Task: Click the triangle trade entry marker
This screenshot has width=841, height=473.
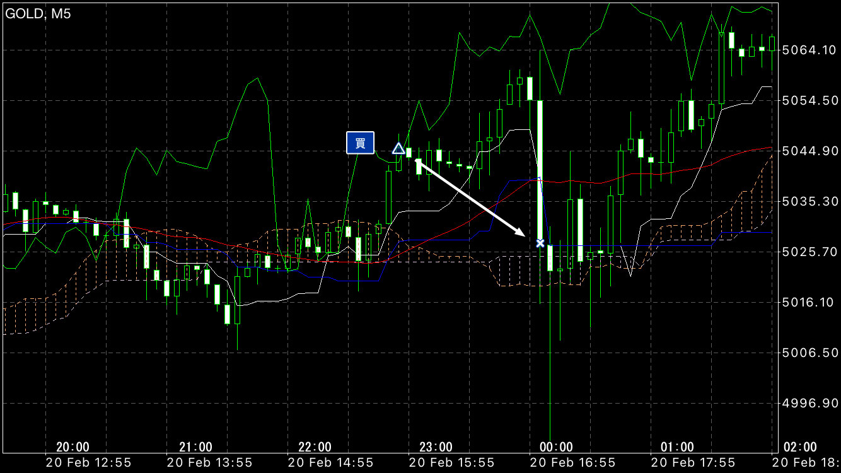Action: point(398,149)
